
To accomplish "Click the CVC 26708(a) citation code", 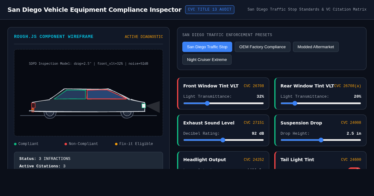I will click(348, 86).
